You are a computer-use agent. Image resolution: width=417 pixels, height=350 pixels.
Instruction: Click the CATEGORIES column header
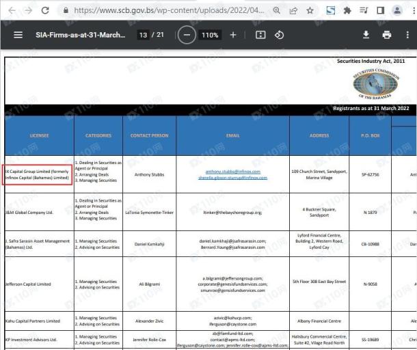tap(98, 135)
